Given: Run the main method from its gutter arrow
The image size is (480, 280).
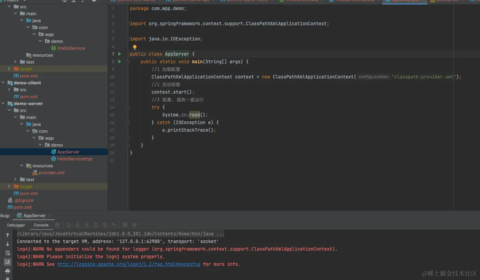Looking at the screenshot, I should [120, 62].
